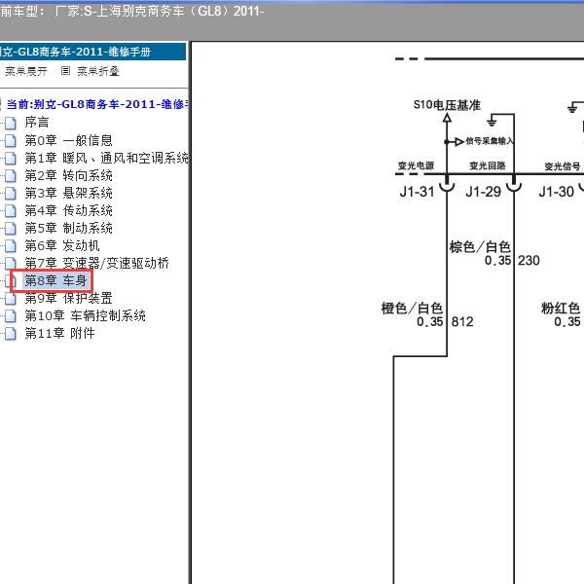This screenshot has height=584, width=584.
Task: Click the page icon for 第1章 暖风、通风和空调系统
Action: pos(11,159)
